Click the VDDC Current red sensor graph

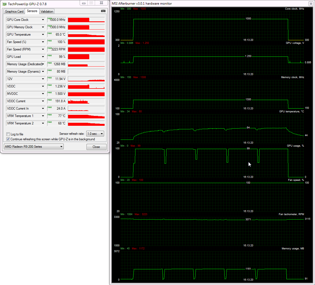(86, 101)
